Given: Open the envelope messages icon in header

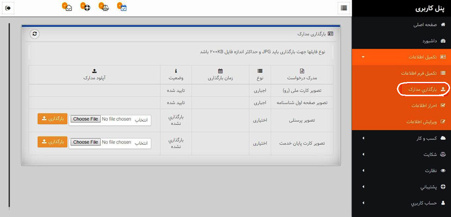Looking at the screenshot, I should (x=68, y=8).
